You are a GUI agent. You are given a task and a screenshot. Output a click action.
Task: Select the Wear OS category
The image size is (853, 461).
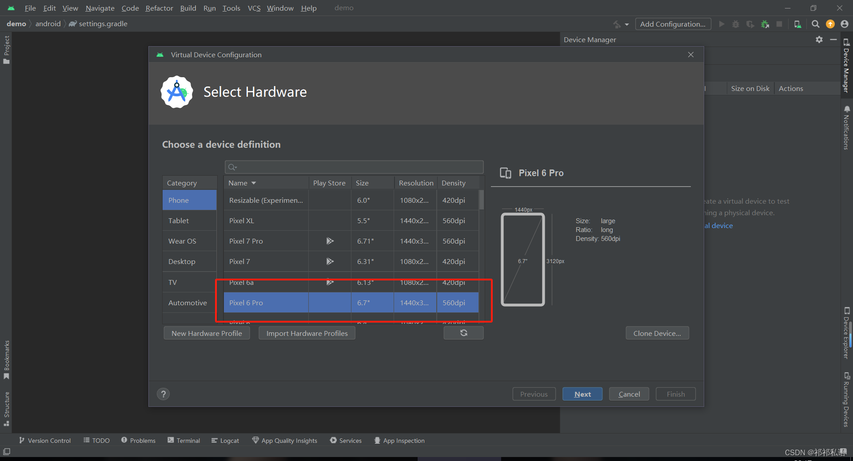click(x=189, y=241)
